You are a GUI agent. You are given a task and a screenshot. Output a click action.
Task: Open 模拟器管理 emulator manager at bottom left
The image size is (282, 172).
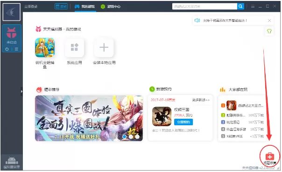click(12, 162)
